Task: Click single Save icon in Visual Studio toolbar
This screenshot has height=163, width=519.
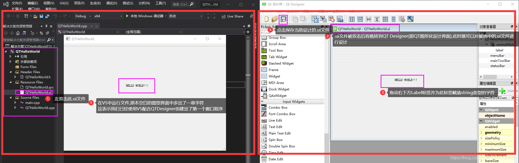Action: coord(41,16)
